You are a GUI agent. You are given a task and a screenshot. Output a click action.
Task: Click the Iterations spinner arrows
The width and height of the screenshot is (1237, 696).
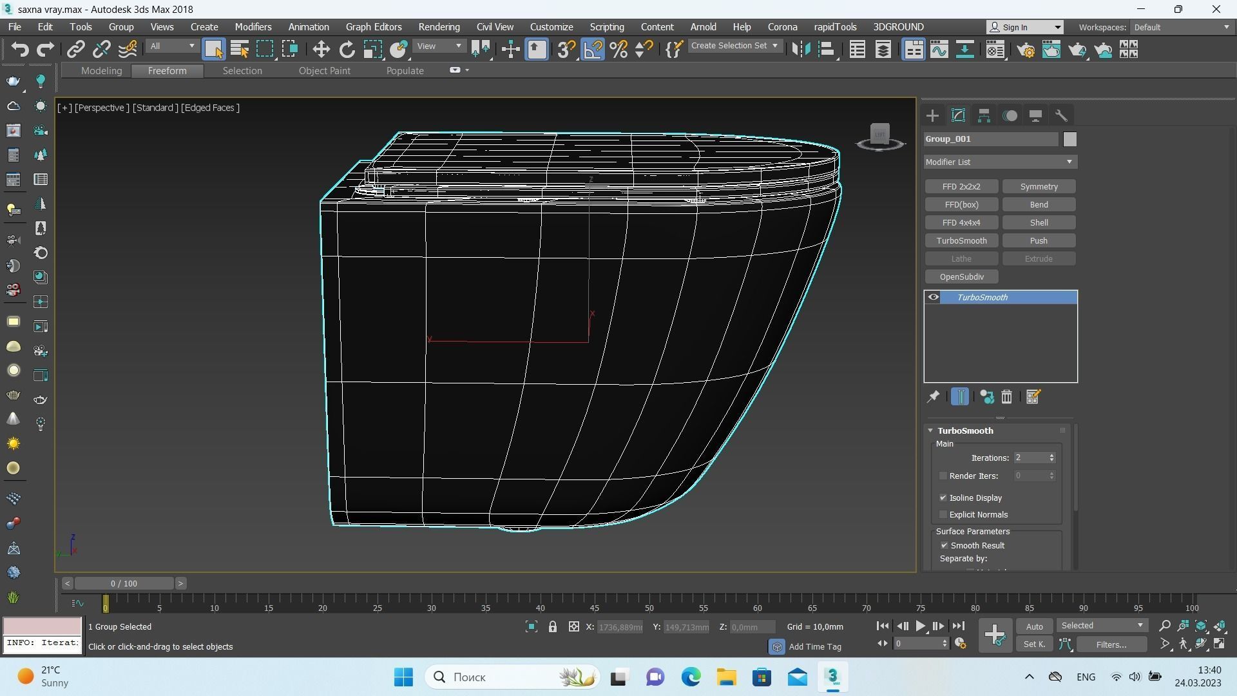tap(1051, 458)
